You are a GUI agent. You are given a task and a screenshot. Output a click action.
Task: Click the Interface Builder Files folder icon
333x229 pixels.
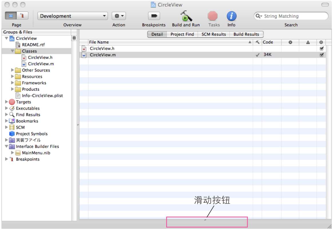[x=12, y=146]
